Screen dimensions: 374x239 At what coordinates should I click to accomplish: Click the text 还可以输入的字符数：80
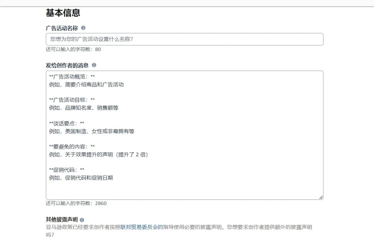coord(73,49)
